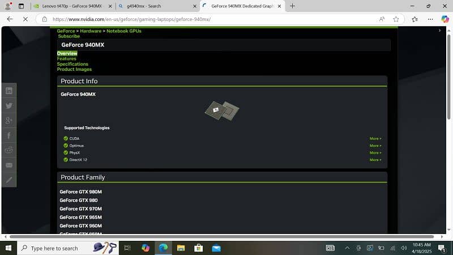Share page via Facebook sidebar icon

(x=9, y=135)
